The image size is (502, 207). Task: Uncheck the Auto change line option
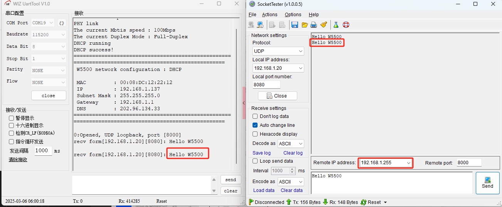coord(255,125)
